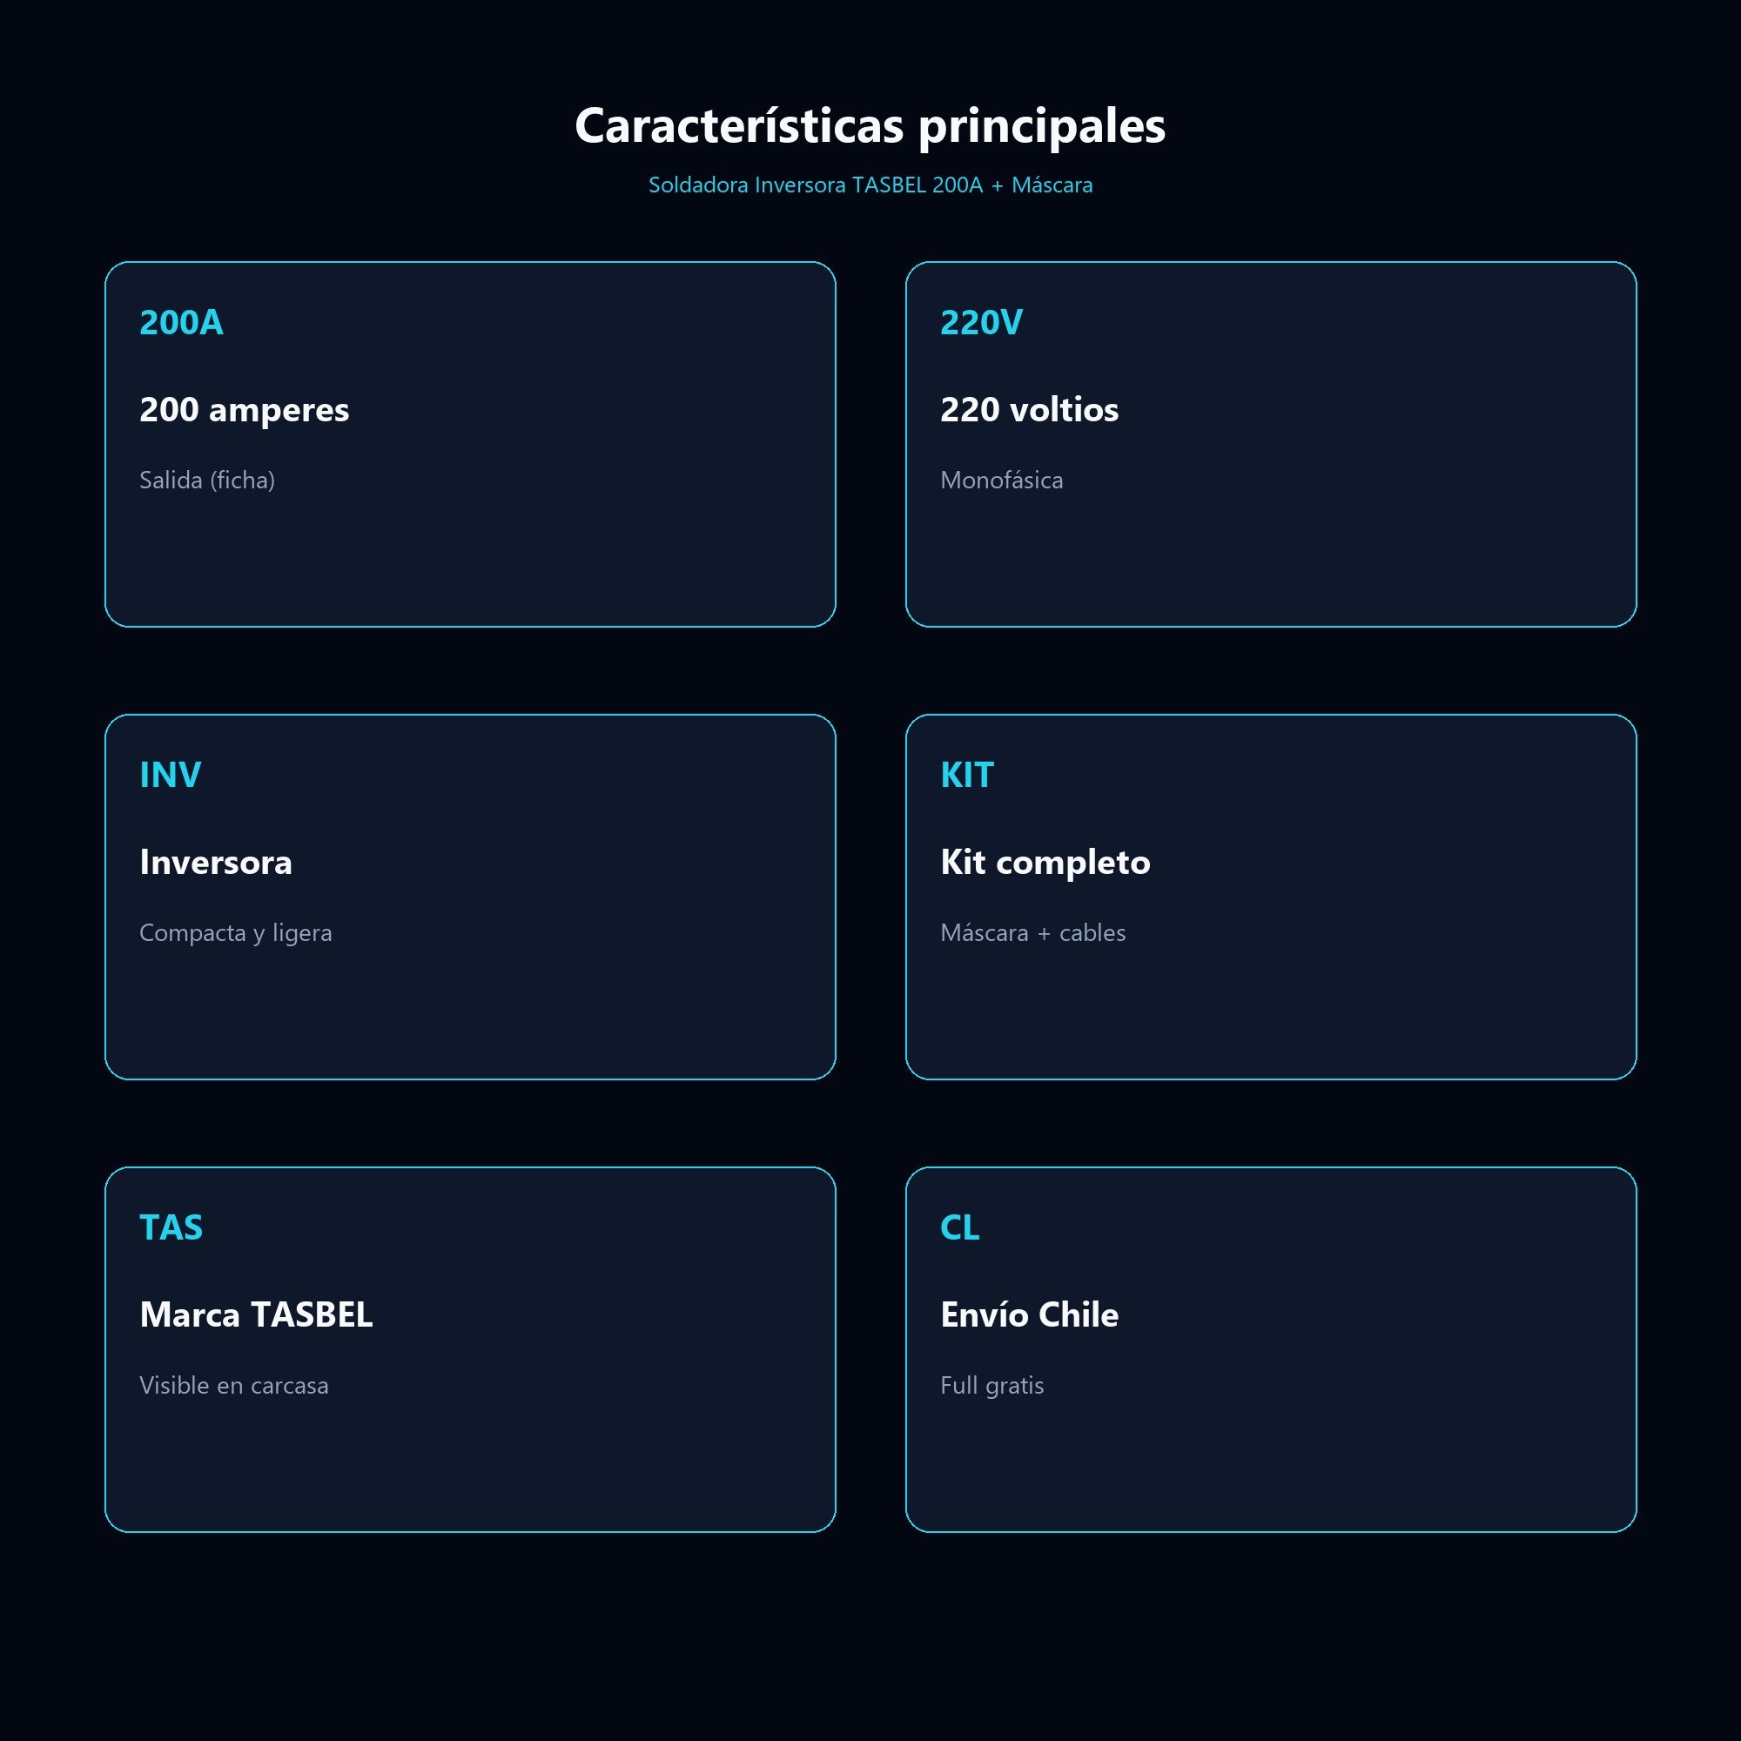The image size is (1741, 1741).
Task: Click the "Salida (ficha)" description text
Action: (207, 481)
